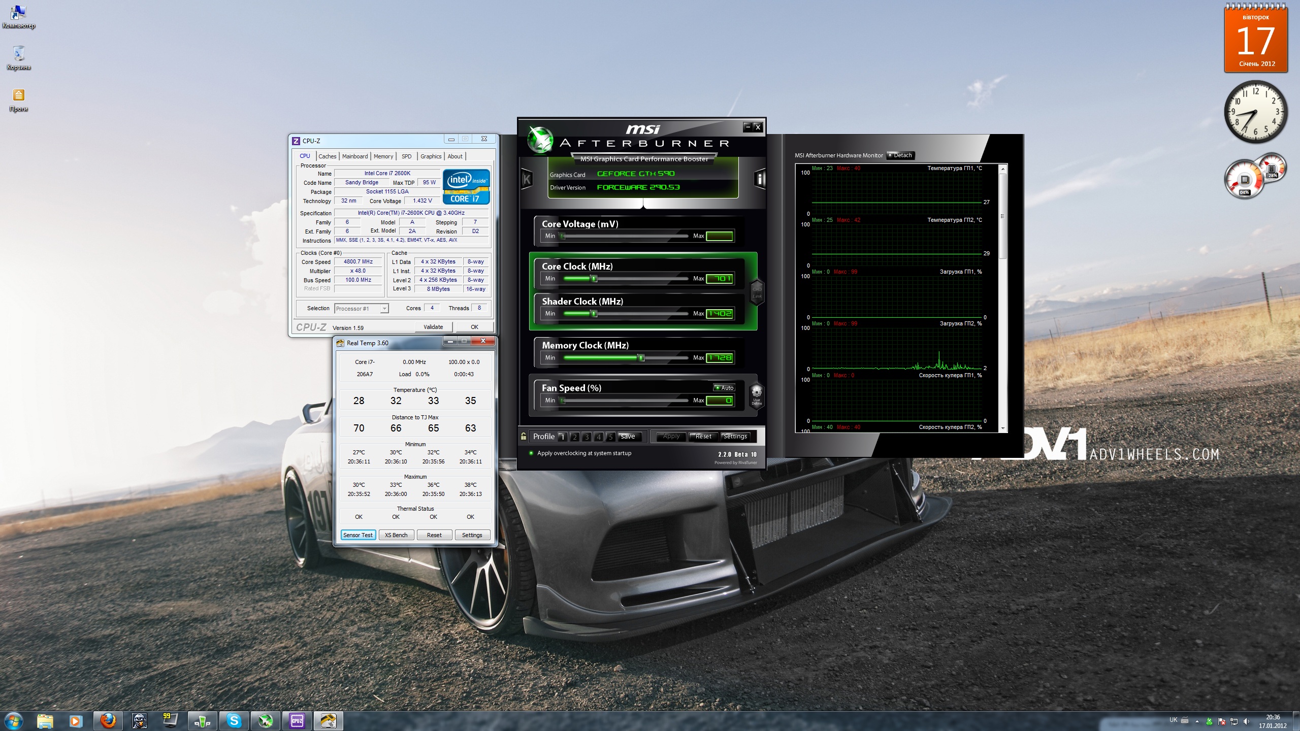
Task: Launch Firefox from the taskbar
Action: 108,720
